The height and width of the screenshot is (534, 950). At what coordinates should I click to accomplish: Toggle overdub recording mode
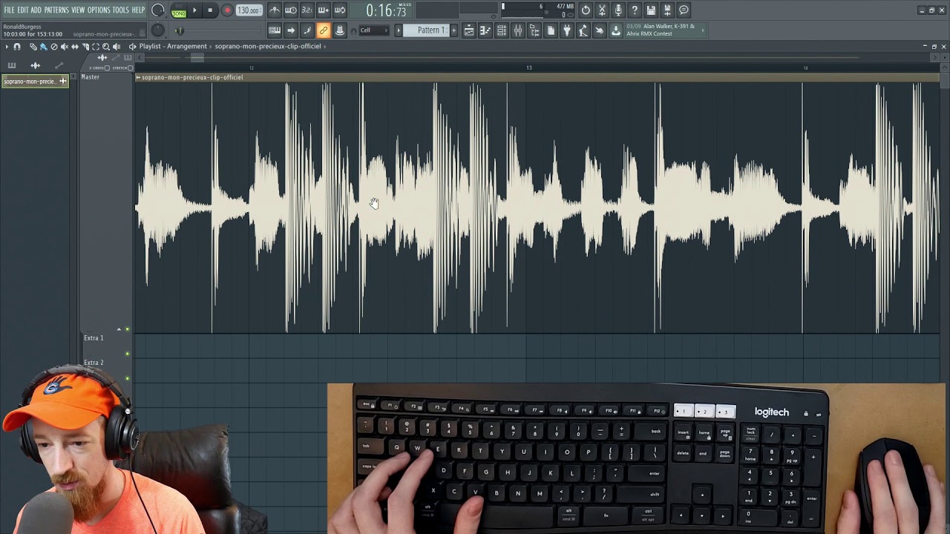pos(323,10)
